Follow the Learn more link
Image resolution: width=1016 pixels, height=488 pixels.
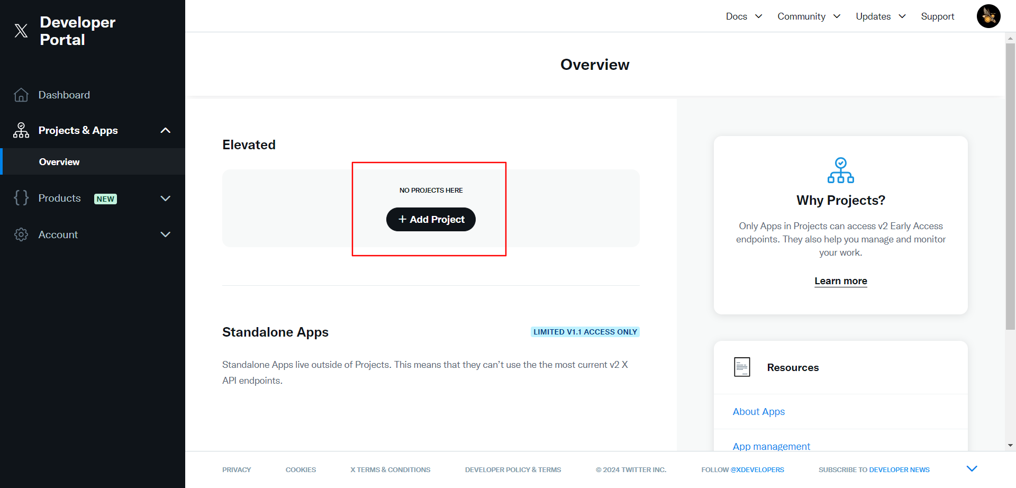coord(840,281)
